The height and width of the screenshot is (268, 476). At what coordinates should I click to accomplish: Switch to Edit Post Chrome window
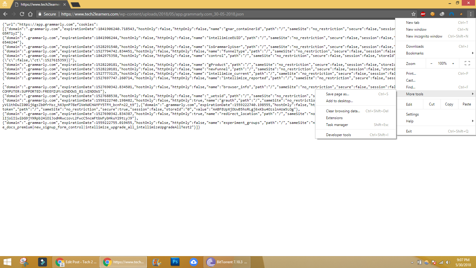76,262
